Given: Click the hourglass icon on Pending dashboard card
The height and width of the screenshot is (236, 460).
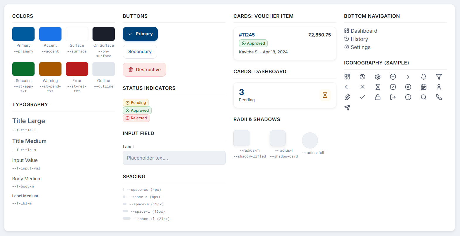Looking at the screenshot, I should (x=325, y=95).
